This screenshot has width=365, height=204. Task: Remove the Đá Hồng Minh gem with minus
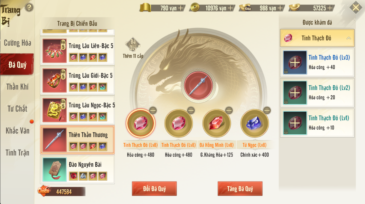(x=229, y=110)
